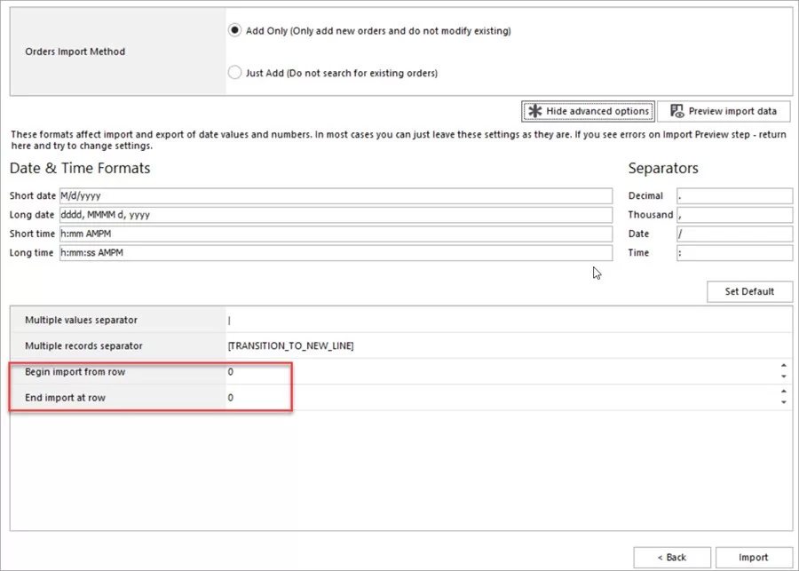This screenshot has height=571, width=799.
Task: Select the Just Add radio button
Action: click(x=233, y=72)
